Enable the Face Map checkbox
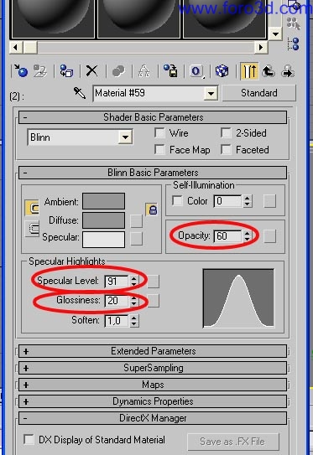This screenshot has height=455, width=313. coord(159,150)
